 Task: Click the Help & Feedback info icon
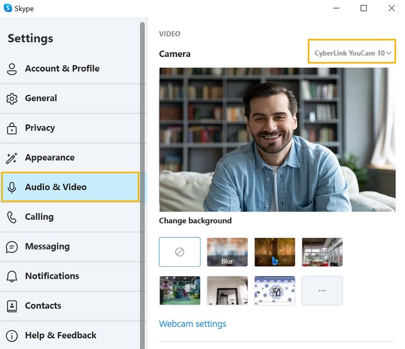(x=12, y=335)
